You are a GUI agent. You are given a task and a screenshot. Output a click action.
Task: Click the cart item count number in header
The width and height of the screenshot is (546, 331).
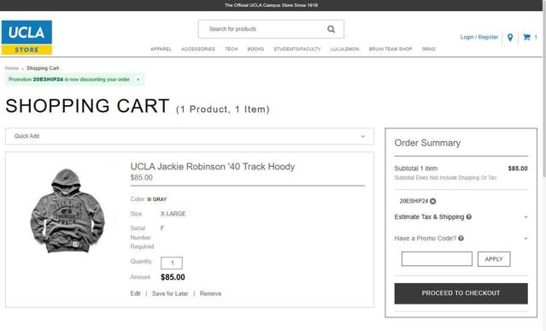(x=536, y=37)
